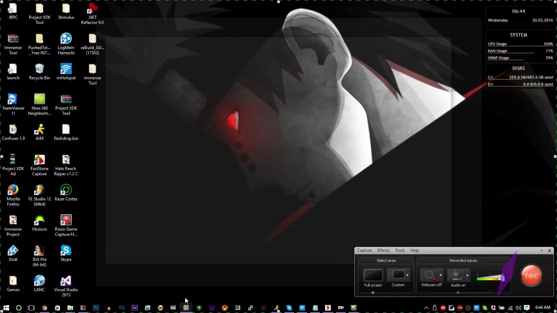The width and height of the screenshot is (557, 313).
Task: Select xeBuild_GUI folder icon
Action: pos(92,44)
